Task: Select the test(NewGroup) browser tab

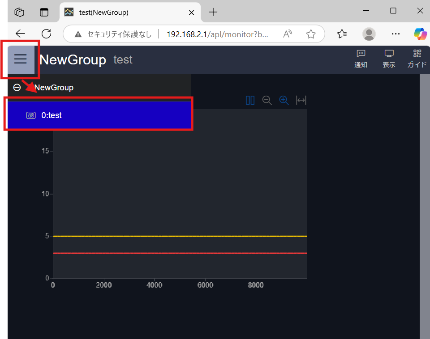Action: [130, 13]
